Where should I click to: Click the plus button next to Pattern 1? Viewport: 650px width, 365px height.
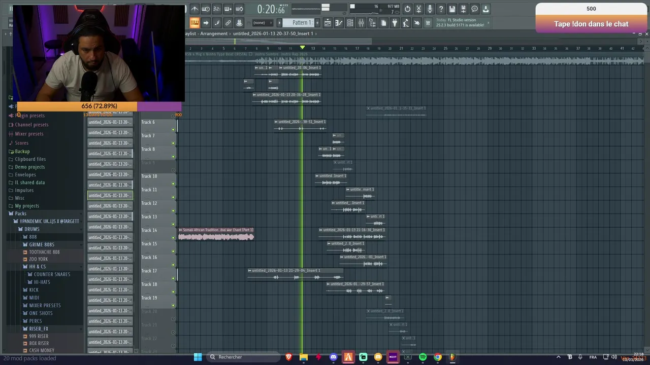317,23
